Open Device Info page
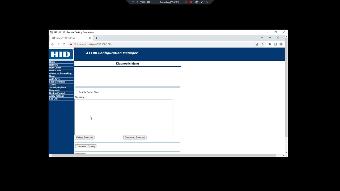340x191 pixels. coord(55,71)
